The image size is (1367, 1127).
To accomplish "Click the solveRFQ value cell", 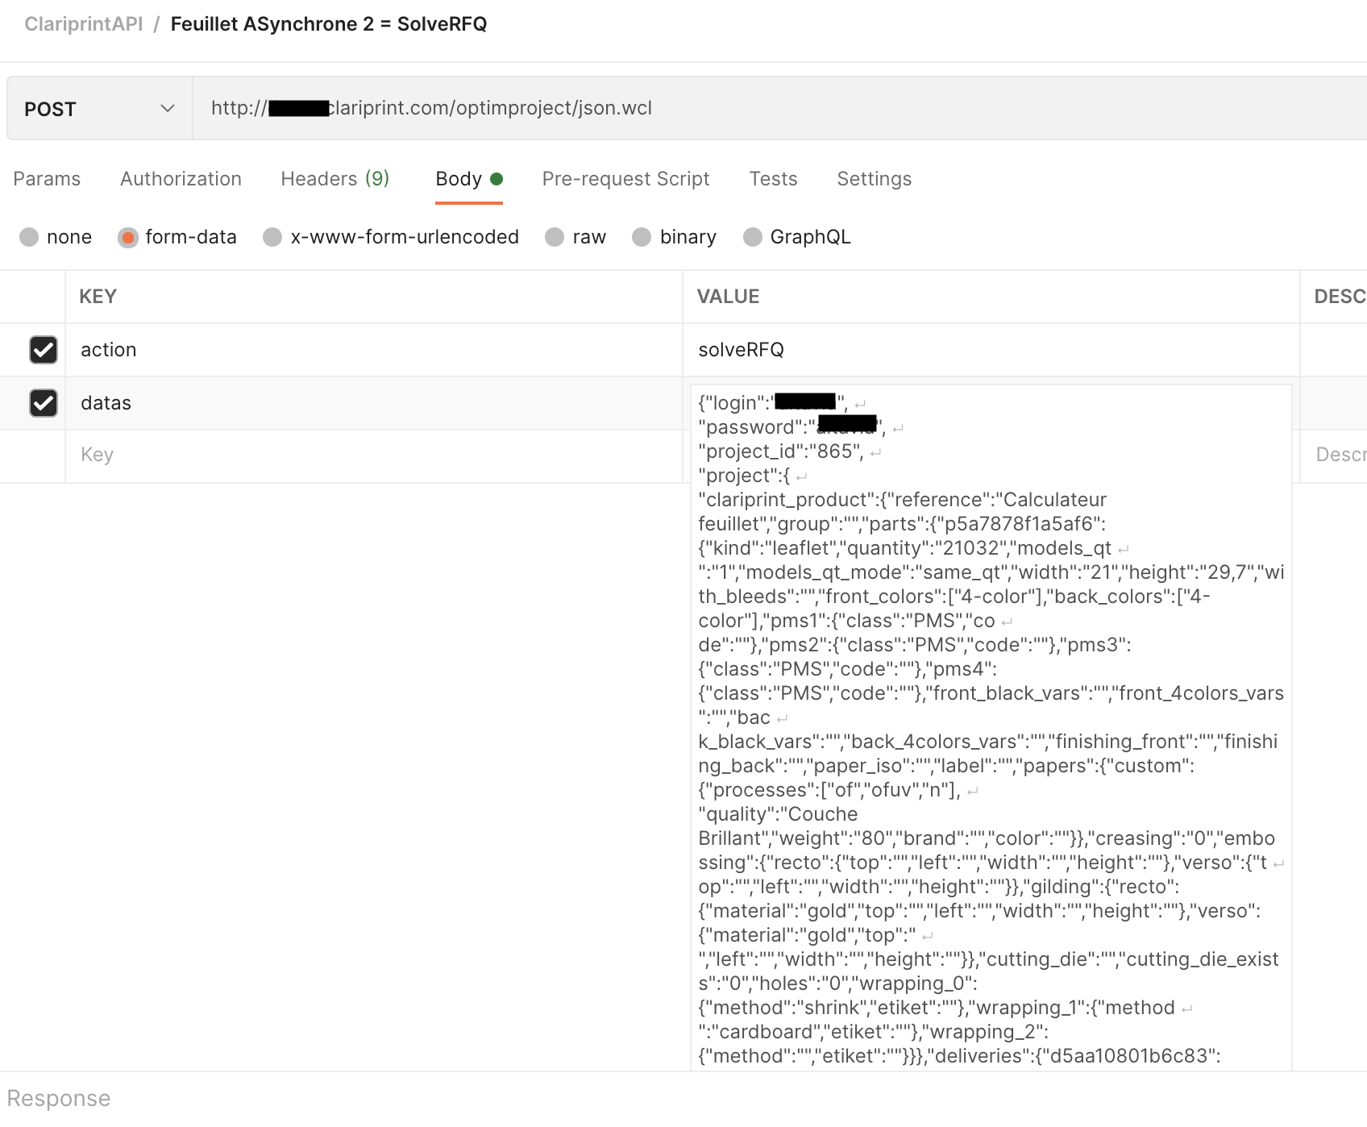I will pos(990,350).
